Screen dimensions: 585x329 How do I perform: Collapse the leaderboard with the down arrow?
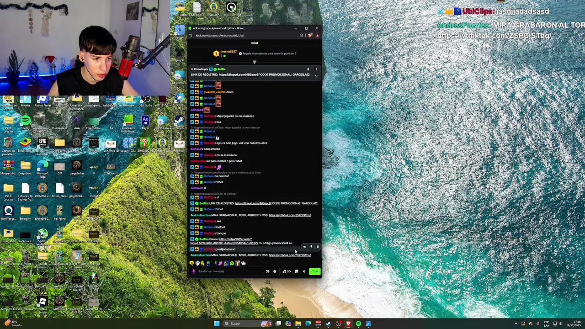click(255, 62)
